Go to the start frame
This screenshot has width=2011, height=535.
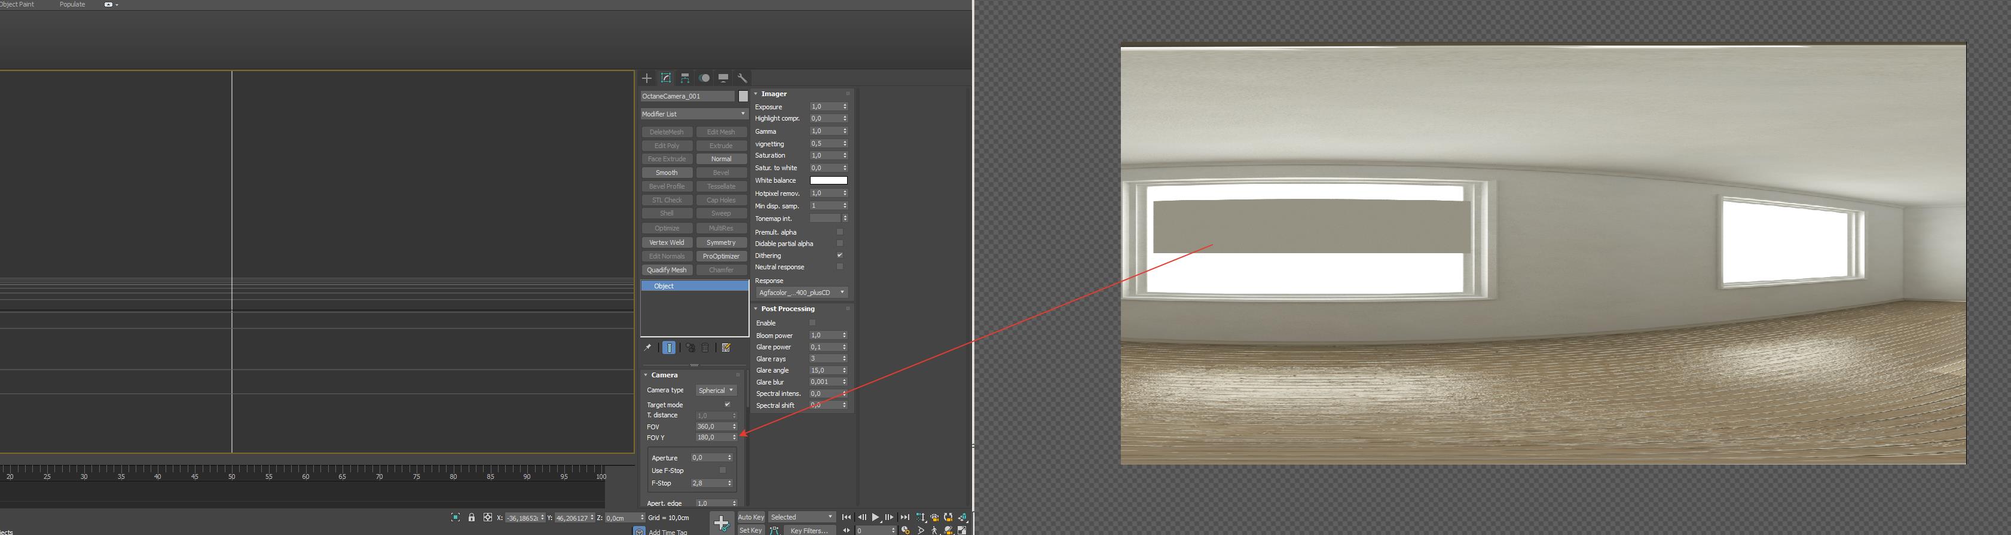846,517
